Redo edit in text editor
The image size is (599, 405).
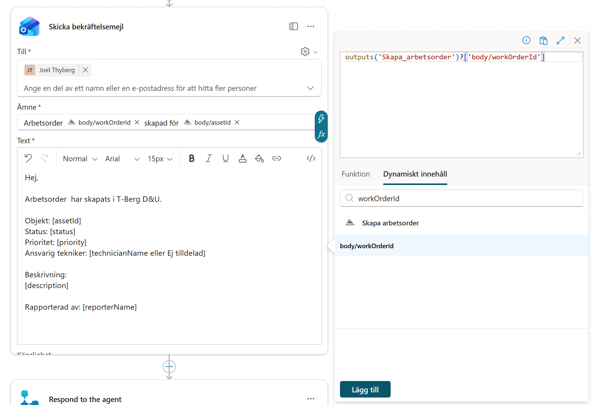45,158
